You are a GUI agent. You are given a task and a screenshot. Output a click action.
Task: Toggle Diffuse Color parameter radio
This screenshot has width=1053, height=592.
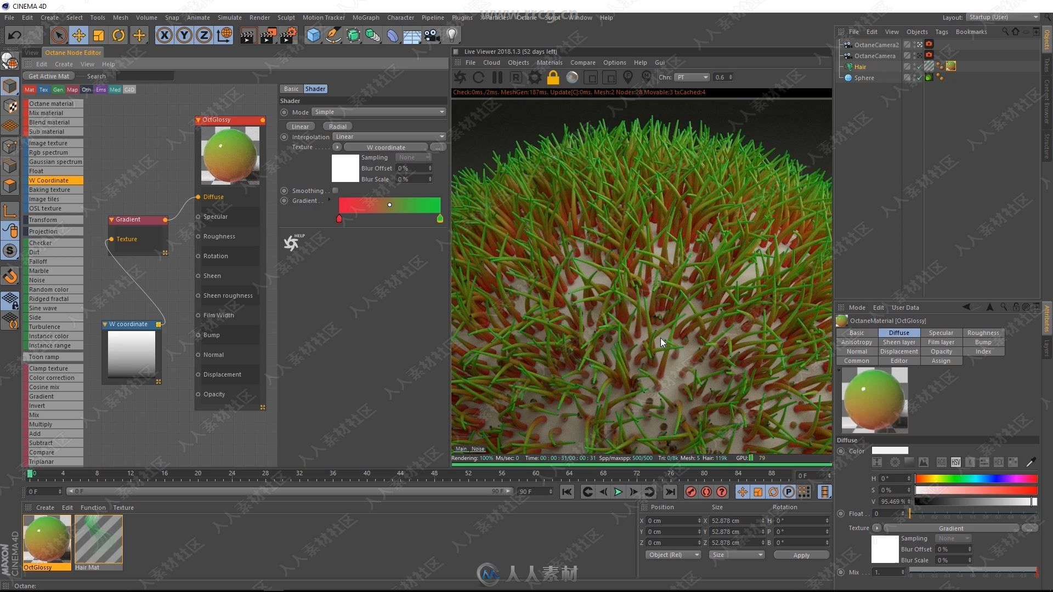841,451
